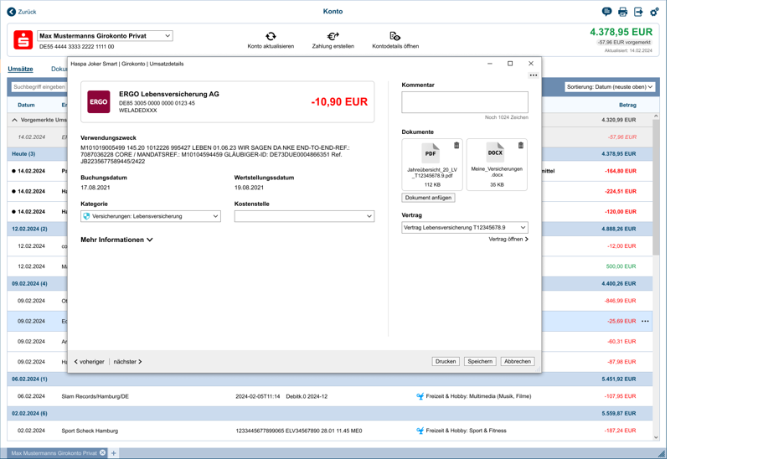Click the Speichern button
The height and width of the screenshot is (475, 758).
(x=480, y=361)
